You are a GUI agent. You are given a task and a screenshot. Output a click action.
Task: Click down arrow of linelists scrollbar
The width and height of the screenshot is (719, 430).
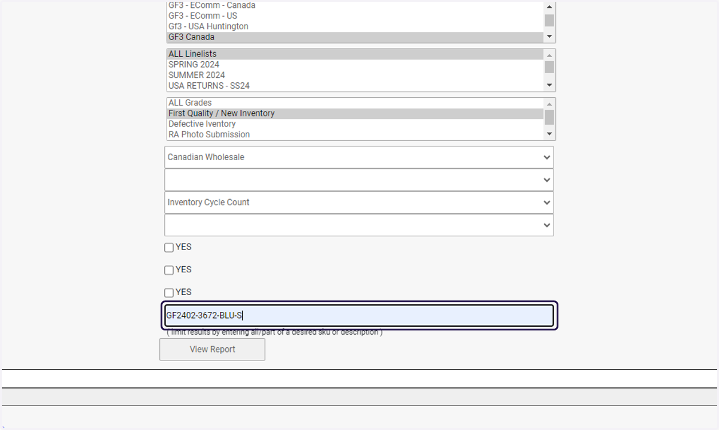(x=549, y=86)
